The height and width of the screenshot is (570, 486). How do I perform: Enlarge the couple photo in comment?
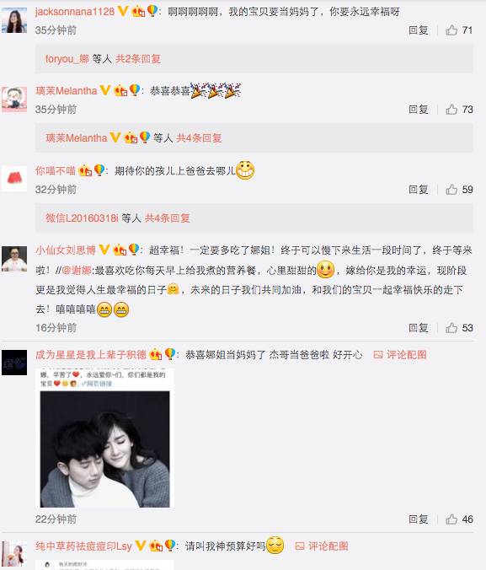(x=104, y=449)
